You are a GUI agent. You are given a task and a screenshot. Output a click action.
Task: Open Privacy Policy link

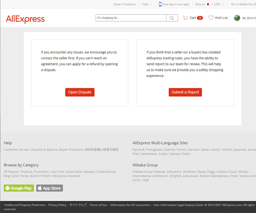tap(57, 205)
